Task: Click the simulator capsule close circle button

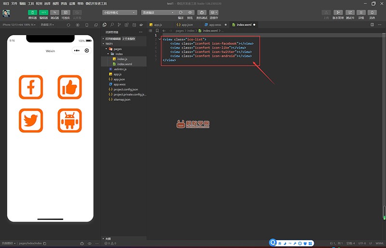Action: tap(87, 51)
